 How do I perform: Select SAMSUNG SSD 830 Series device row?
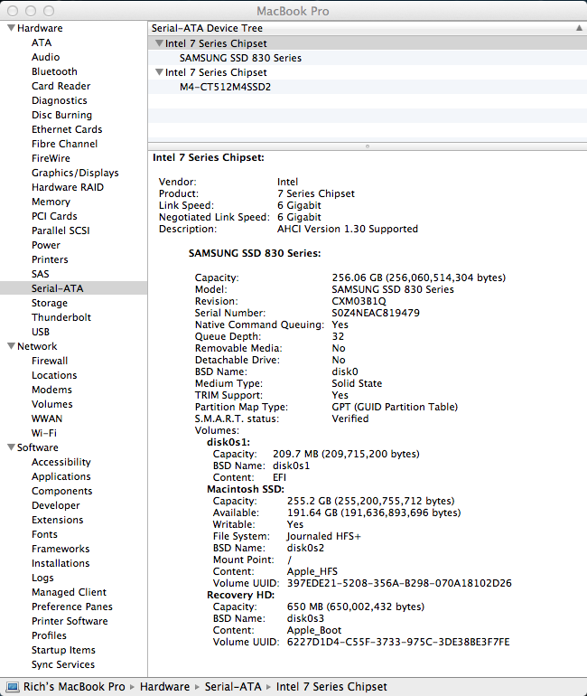367,58
